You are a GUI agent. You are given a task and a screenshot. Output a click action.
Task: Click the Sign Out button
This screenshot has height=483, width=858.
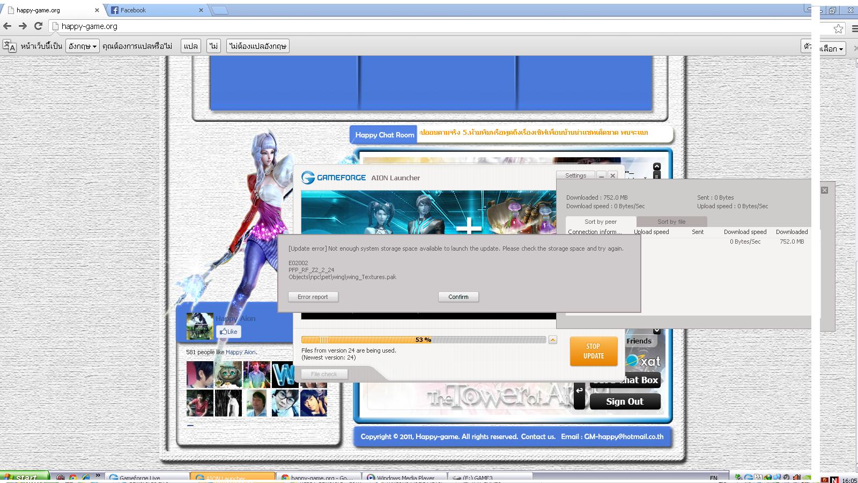point(625,401)
